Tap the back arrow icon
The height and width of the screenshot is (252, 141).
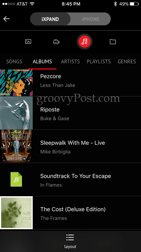click(x=7, y=19)
